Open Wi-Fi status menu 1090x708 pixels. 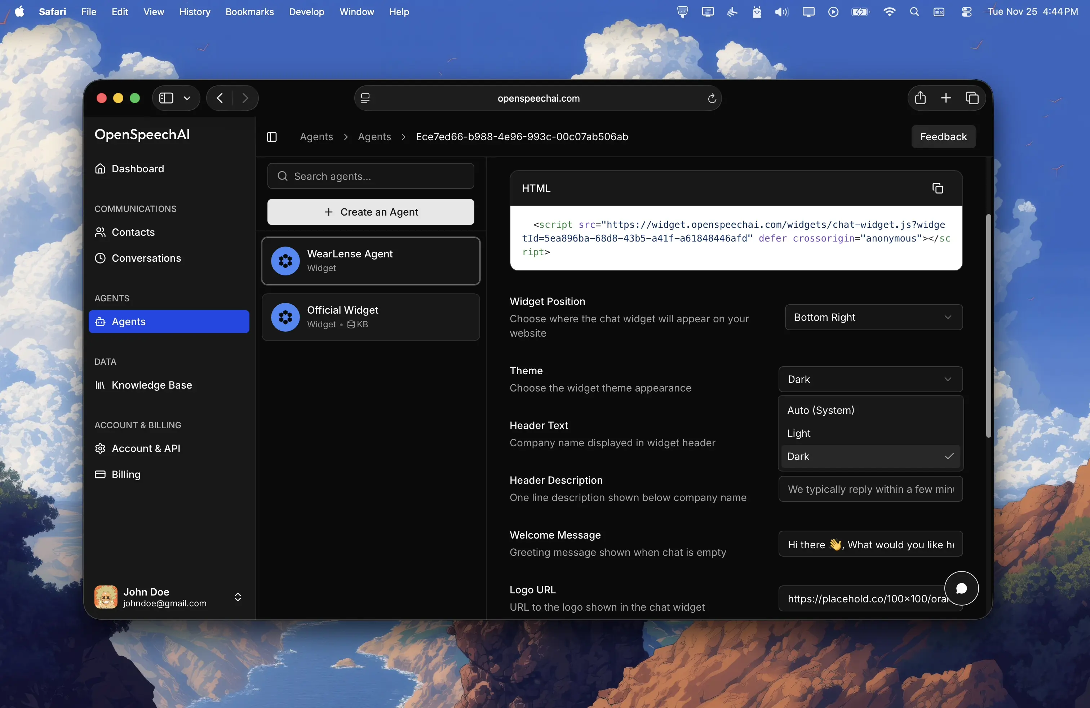(889, 12)
